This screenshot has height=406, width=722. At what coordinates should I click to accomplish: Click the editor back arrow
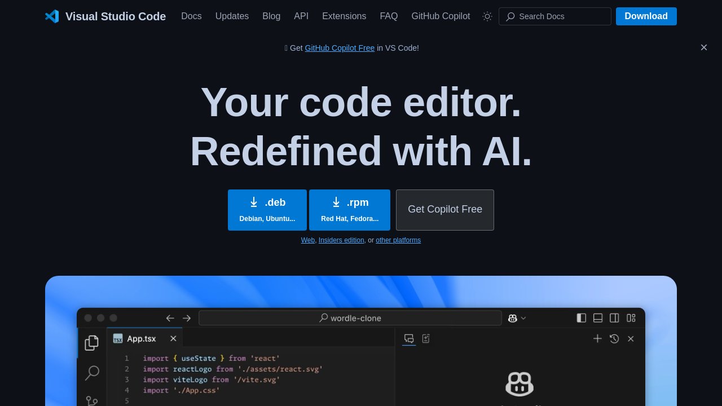170,318
